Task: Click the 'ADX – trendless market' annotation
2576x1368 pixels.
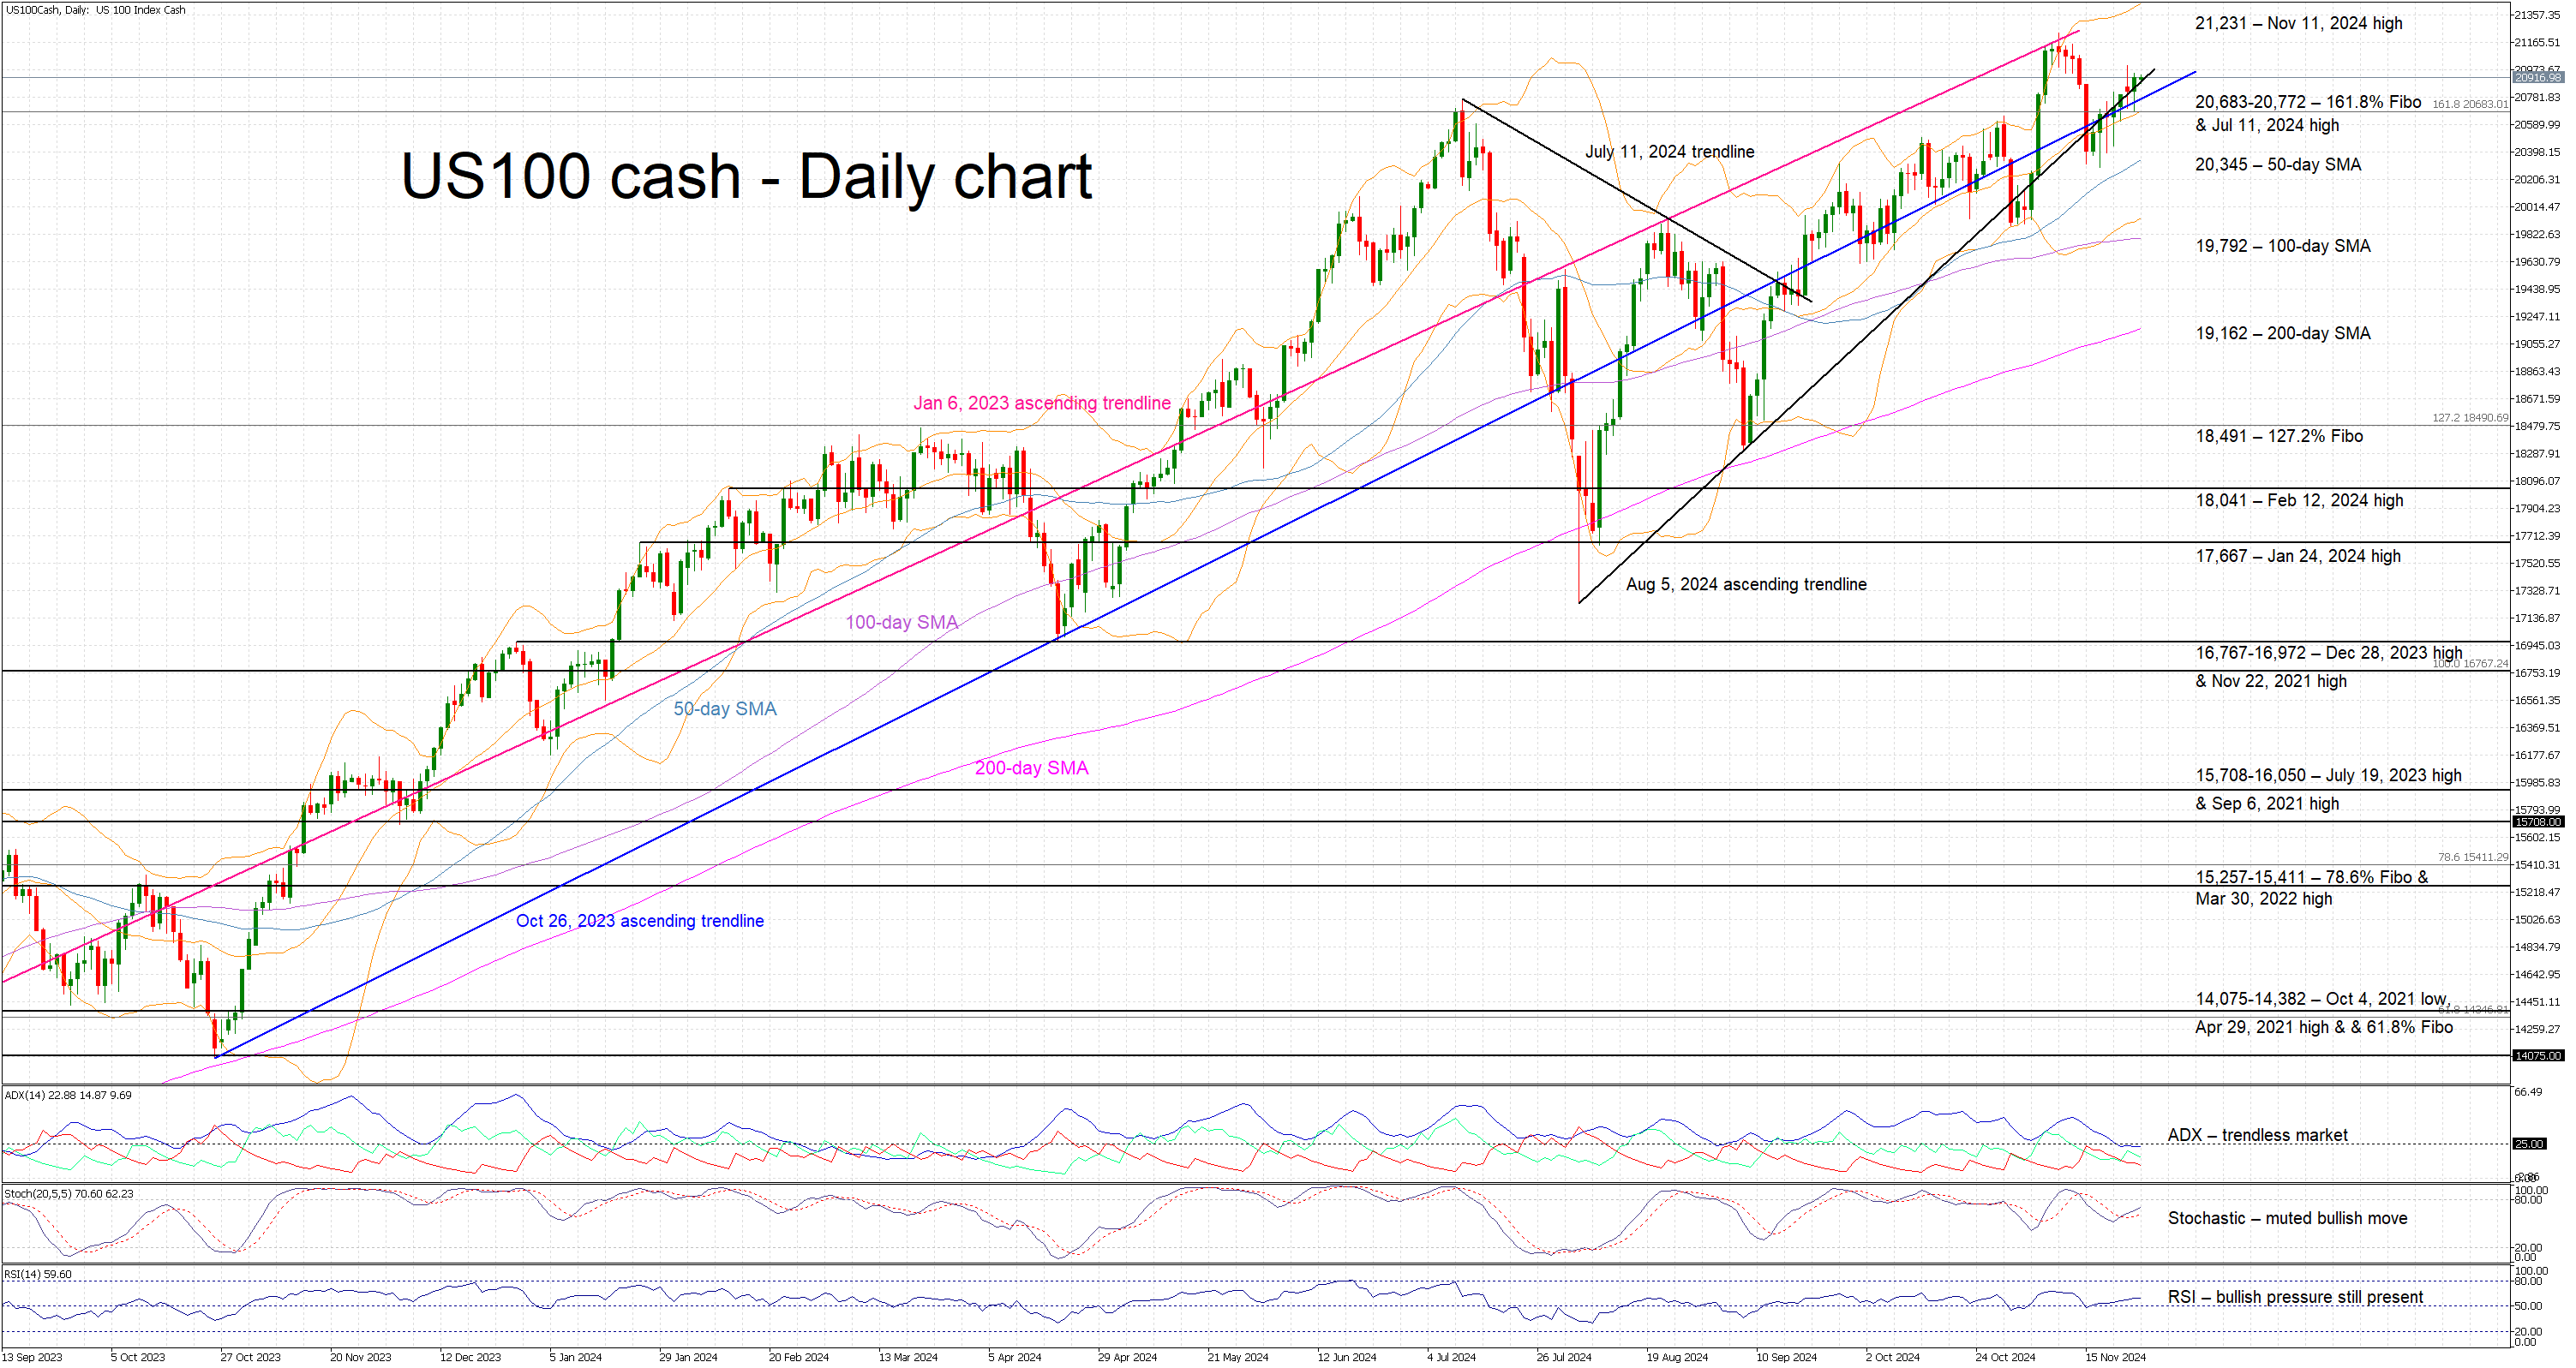Action: coord(2257,1135)
